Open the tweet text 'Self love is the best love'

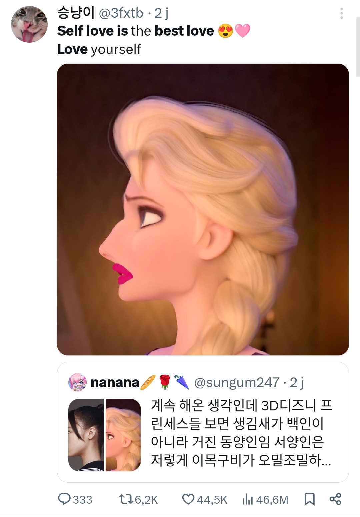pyautogui.click(x=136, y=31)
